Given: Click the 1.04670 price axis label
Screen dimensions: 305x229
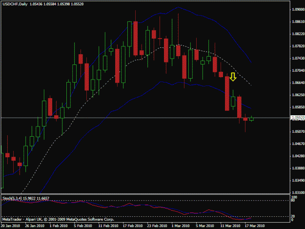Looking at the screenshot, I should point(298,144).
